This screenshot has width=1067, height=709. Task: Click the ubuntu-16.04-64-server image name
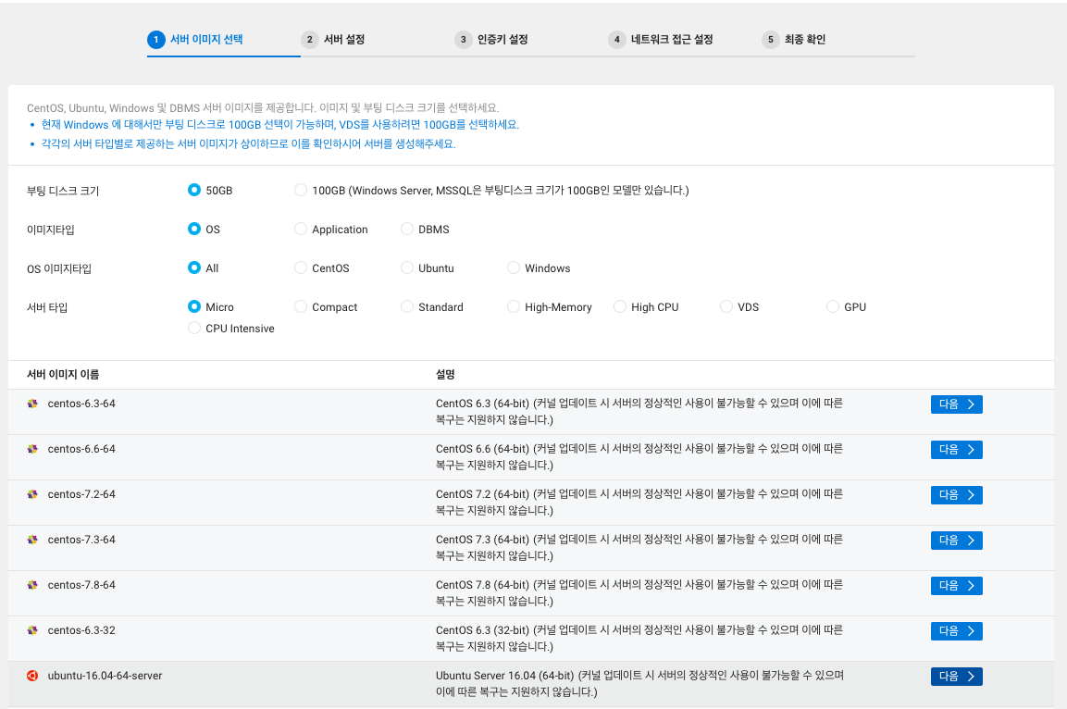click(105, 676)
